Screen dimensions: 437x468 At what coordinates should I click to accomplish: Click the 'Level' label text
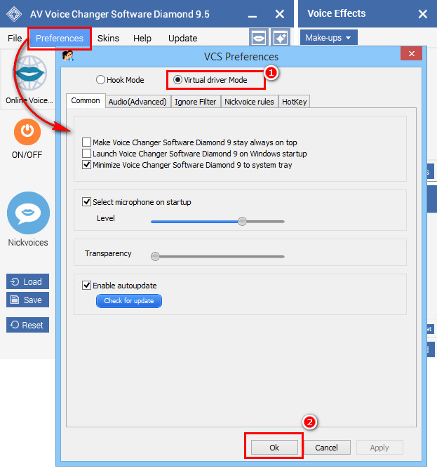tap(106, 218)
